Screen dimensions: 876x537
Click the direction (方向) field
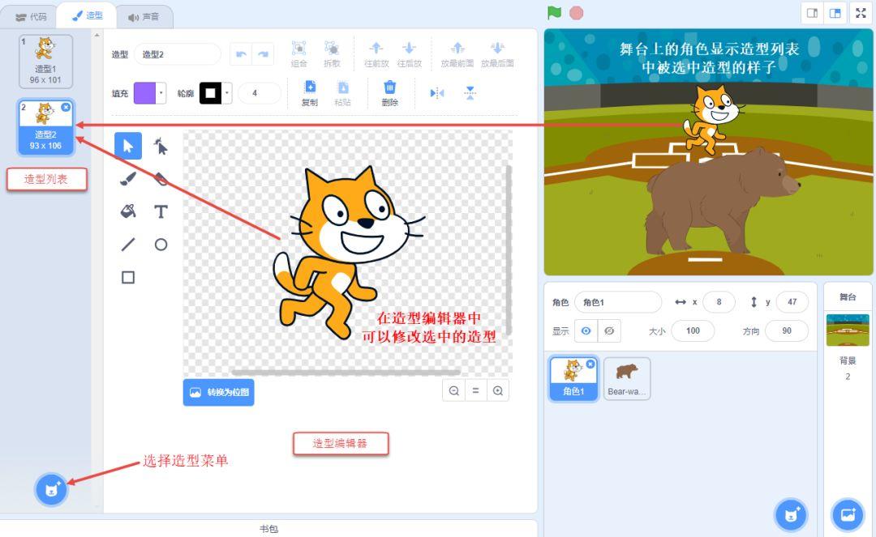click(787, 330)
